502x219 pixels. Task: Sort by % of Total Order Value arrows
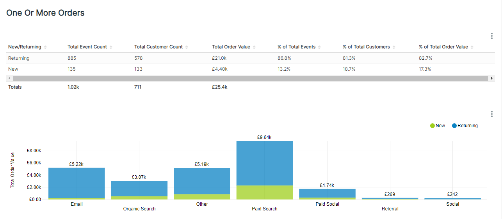tap(472, 47)
